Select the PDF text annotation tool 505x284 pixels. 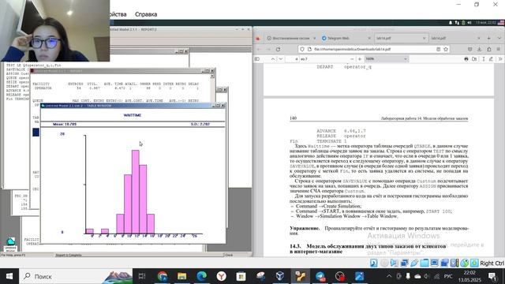coord(484,59)
